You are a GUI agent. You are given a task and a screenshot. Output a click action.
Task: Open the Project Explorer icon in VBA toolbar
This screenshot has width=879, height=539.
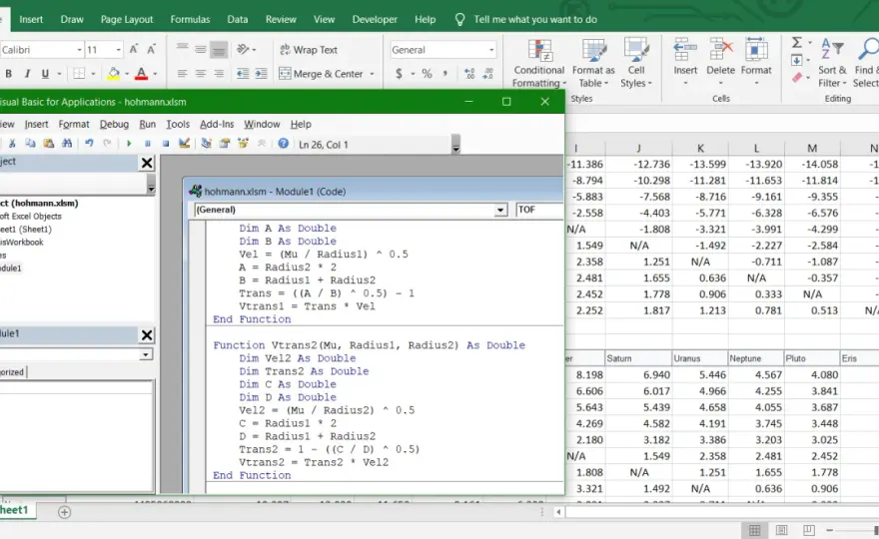coord(207,144)
